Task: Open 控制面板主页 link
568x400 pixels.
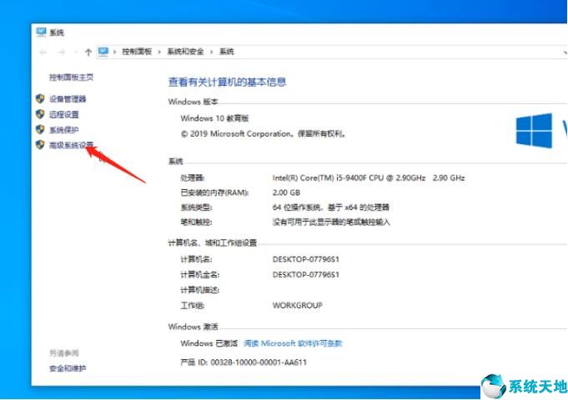Action: [x=72, y=77]
